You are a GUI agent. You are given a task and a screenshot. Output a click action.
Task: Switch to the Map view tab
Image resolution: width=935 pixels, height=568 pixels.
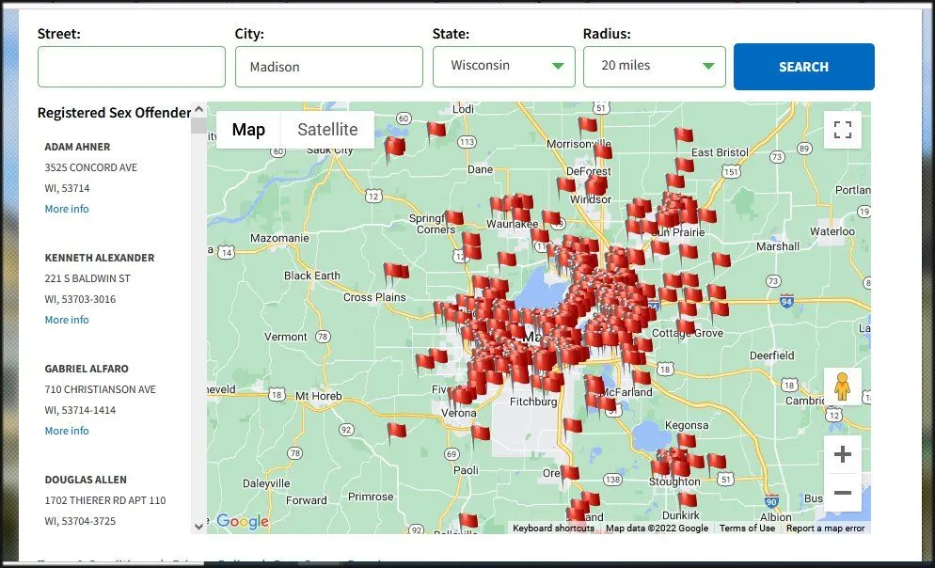[x=248, y=130]
